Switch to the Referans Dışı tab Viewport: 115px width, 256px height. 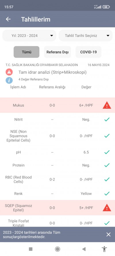click(x=57, y=52)
